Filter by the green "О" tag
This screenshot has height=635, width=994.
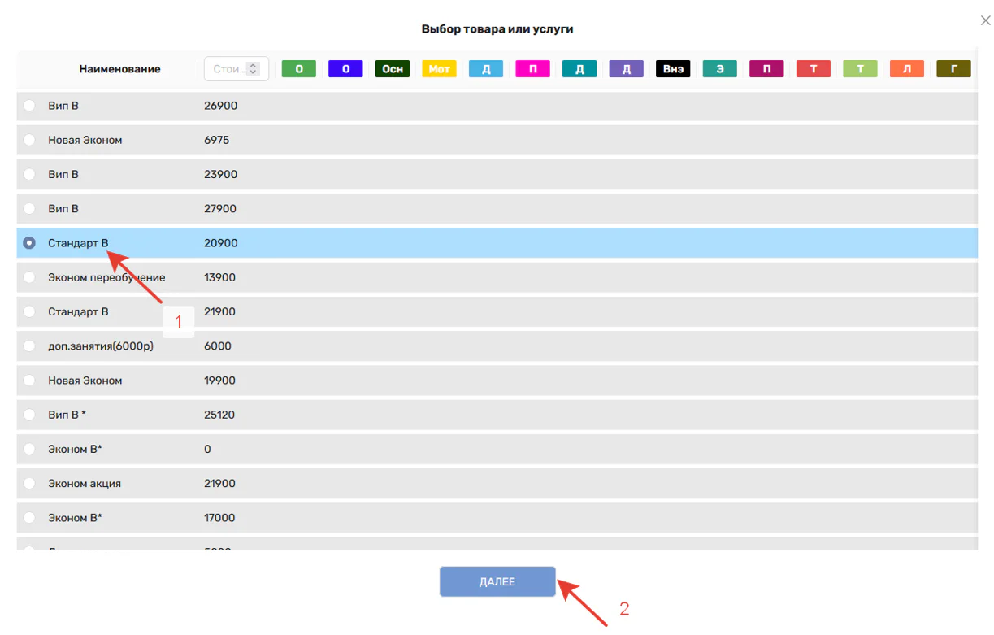coord(298,69)
